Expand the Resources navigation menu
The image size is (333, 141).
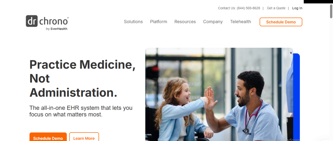pyautogui.click(x=185, y=22)
